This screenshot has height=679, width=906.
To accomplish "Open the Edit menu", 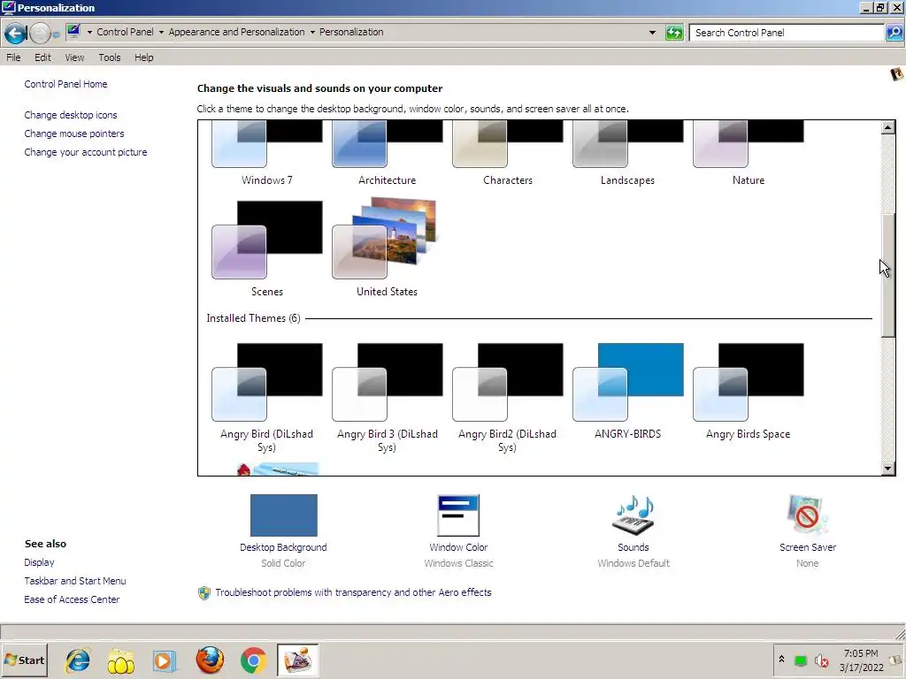I will pos(42,57).
